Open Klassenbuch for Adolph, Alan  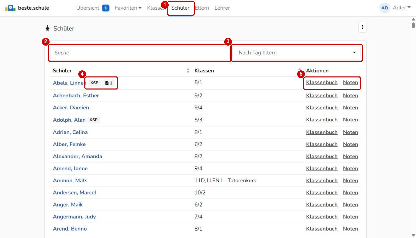[322, 120]
